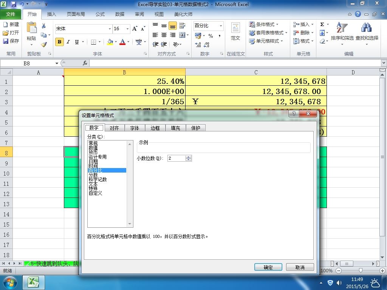The width and height of the screenshot is (387, 290).
Task: Click the Copy icon in clipboard group
Action: [44, 35]
